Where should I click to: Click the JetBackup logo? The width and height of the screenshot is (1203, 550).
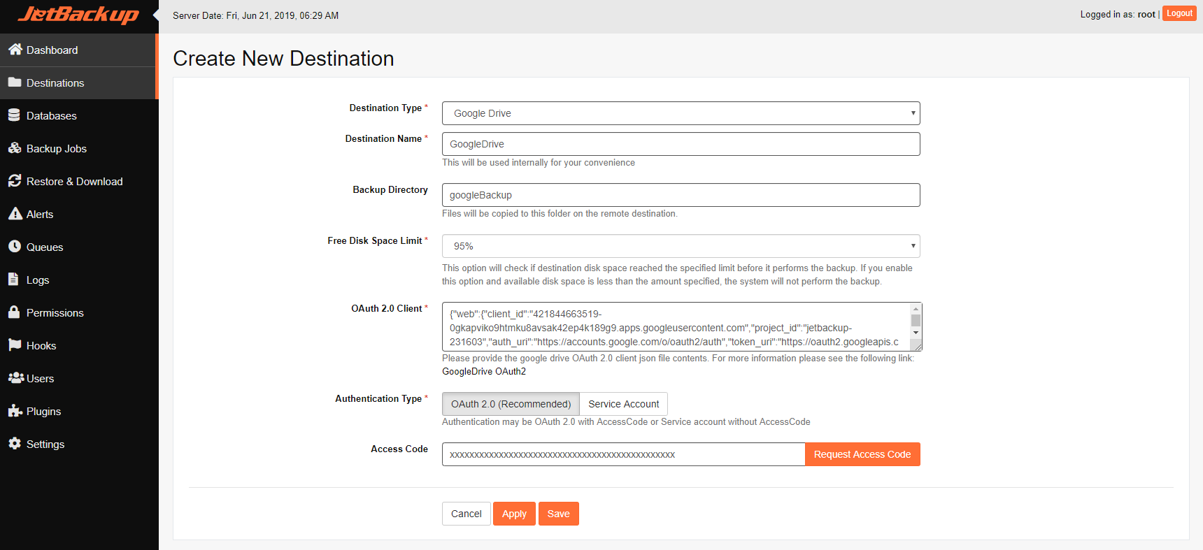(78, 15)
